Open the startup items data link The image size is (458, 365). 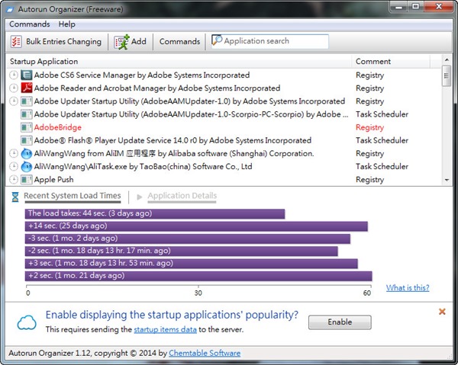click(x=165, y=330)
